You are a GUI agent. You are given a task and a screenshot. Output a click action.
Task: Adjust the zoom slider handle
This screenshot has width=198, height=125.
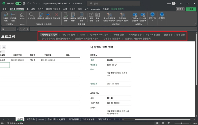tap(181, 123)
